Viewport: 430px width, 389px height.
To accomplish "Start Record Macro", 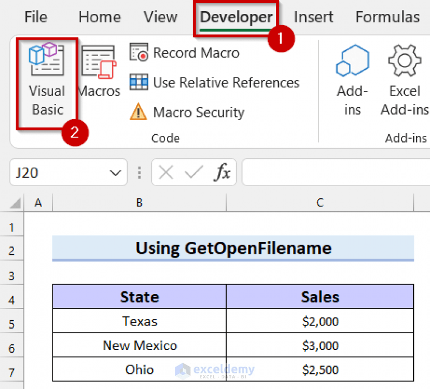I will [184, 53].
